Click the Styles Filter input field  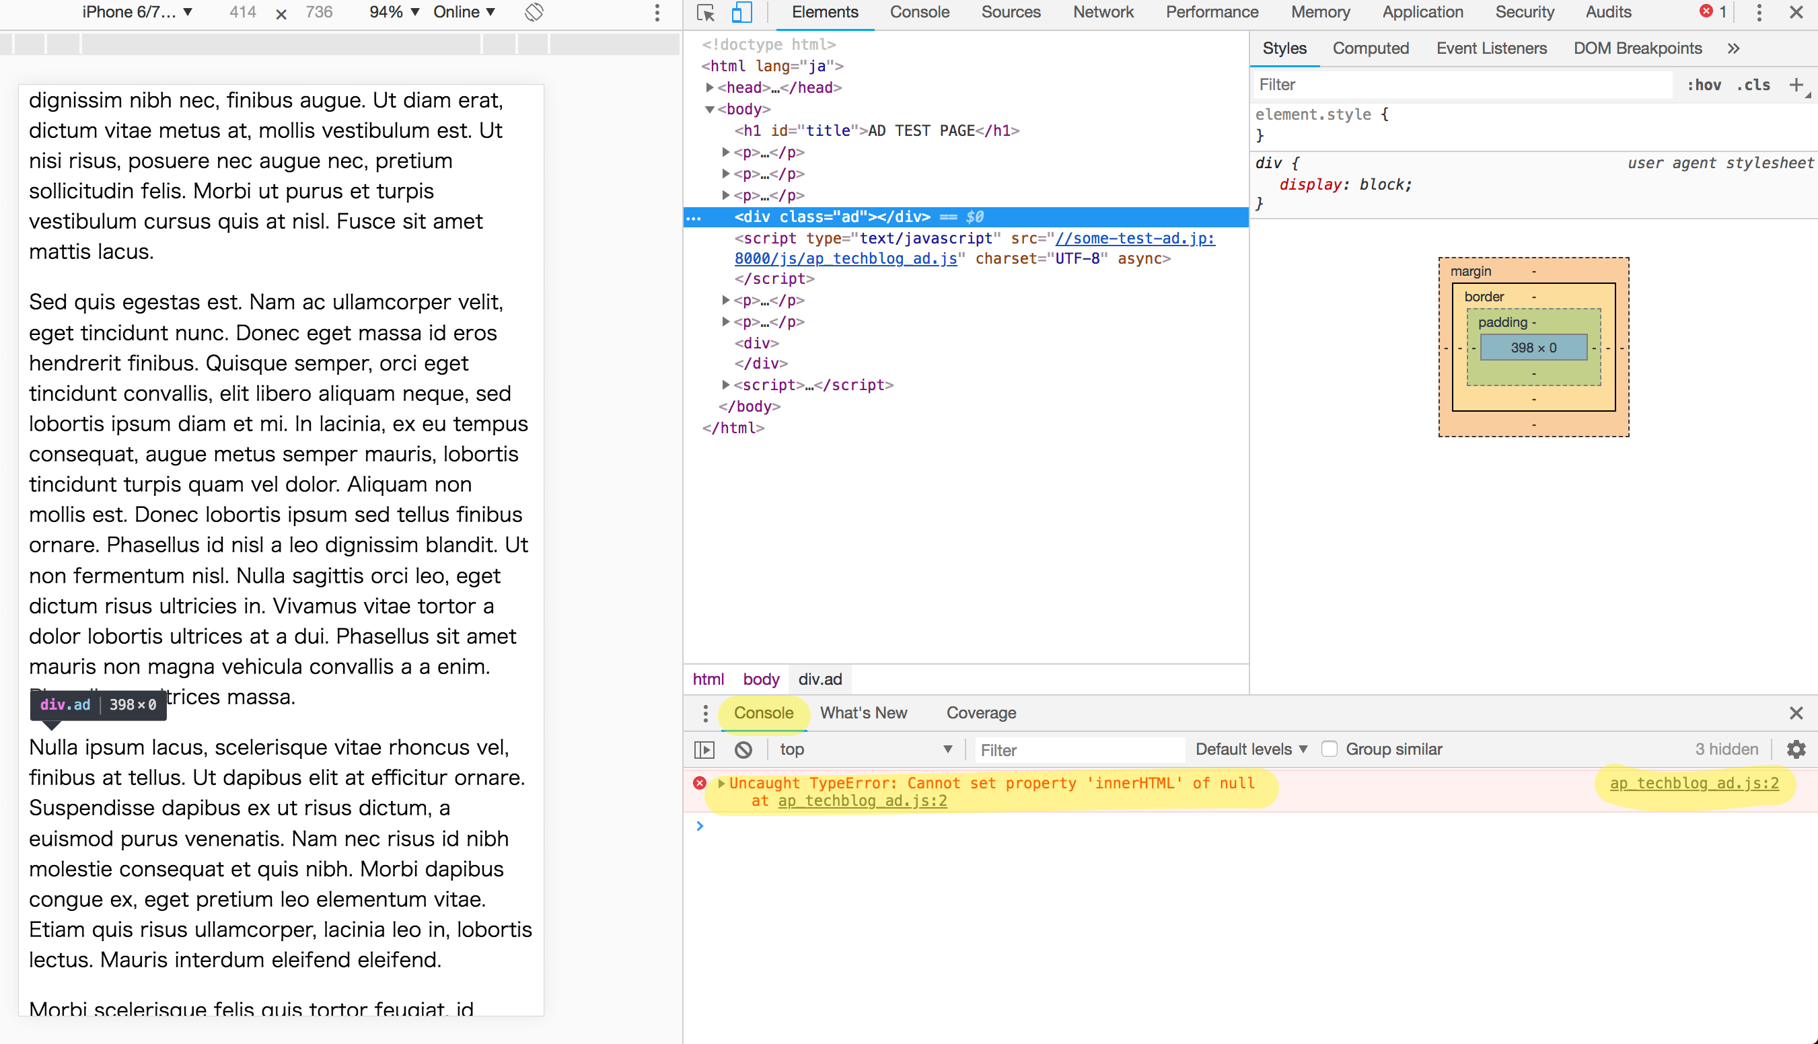[x=1463, y=85]
